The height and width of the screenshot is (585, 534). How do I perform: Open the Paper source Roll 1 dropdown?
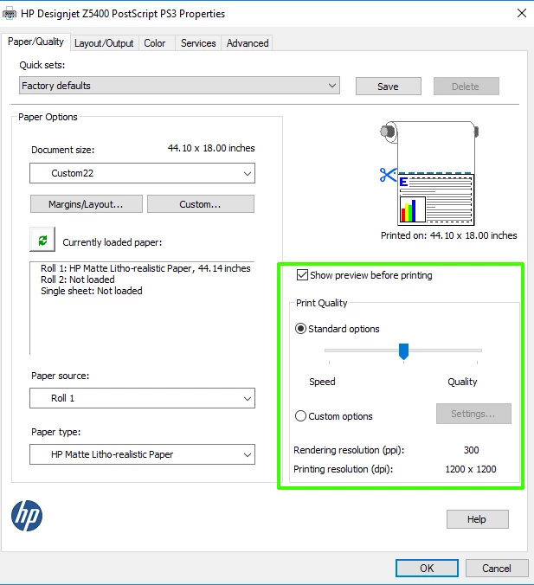tap(142, 398)
